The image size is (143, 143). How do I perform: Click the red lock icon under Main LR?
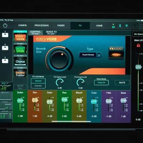point(138,45)
